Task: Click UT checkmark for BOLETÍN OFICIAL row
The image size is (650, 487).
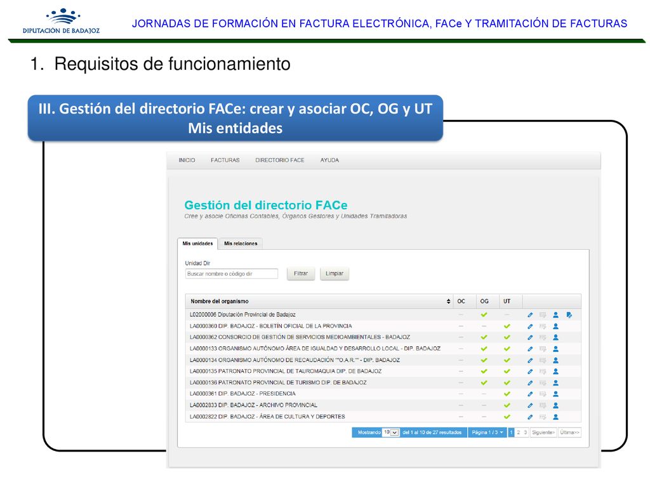Action: pos(507,327)
